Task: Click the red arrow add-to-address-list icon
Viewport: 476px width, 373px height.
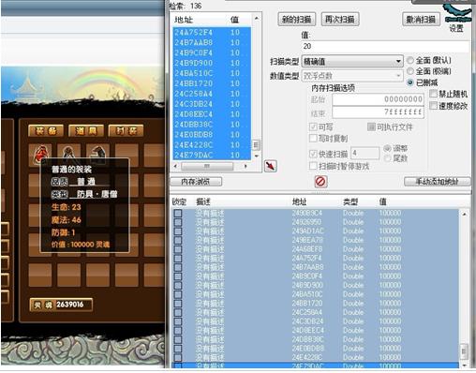Action: click(x=270, y=166)
